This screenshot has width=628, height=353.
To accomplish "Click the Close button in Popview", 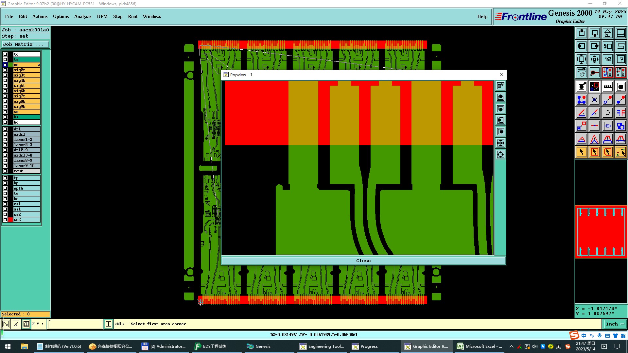I will pyautogui.click(x=363, y=261).
